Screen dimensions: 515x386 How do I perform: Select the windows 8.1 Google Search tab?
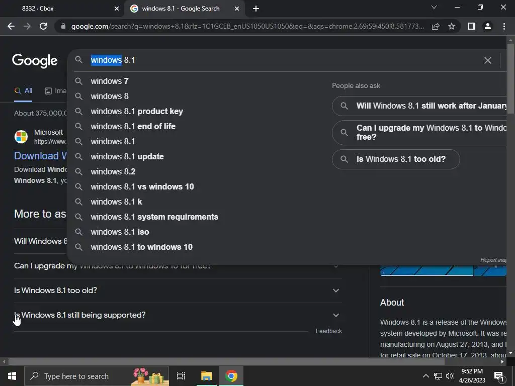[x=185, y=9]
